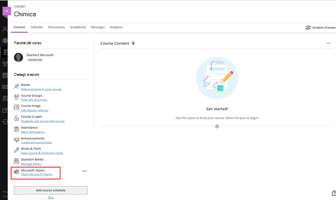Open Microsoft Teams three-dot options menu
Viewport: 336px width, 200px height.
pyautogui.click(x=84, y=171)
